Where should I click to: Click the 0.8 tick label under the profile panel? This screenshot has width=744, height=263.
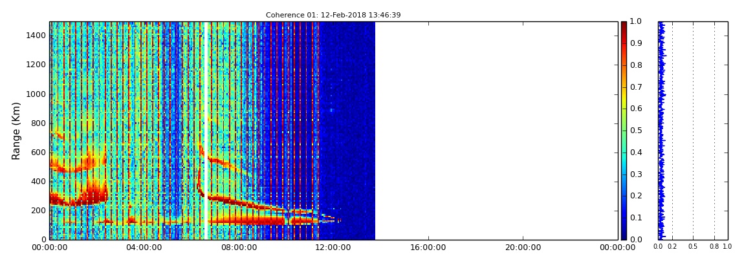[715, 246]
